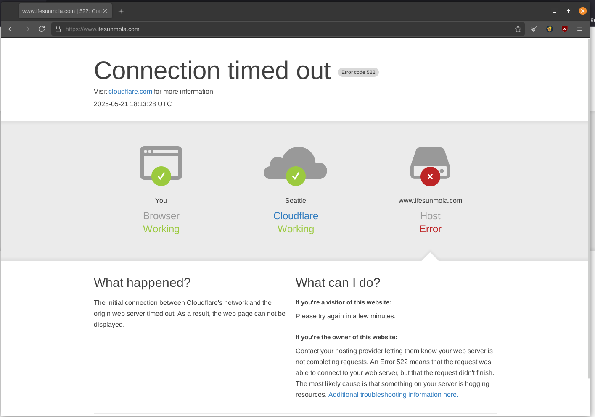
Task: Click the browser back arrow
Action: coord(11,29)
